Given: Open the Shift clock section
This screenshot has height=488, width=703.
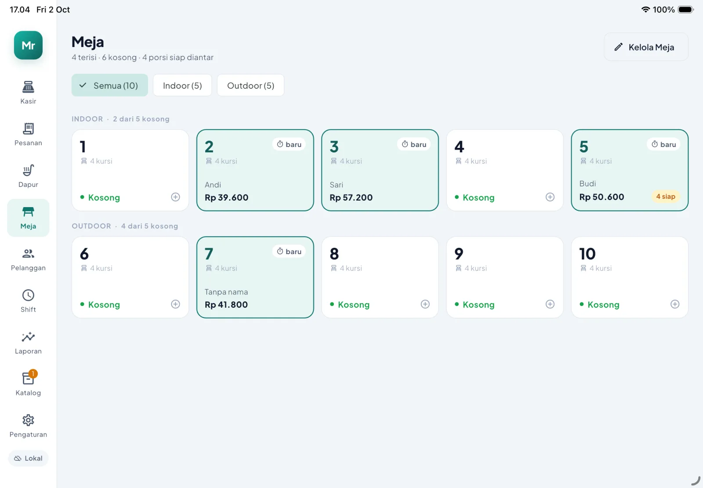Looking at the screenshot, I should 28,301.
